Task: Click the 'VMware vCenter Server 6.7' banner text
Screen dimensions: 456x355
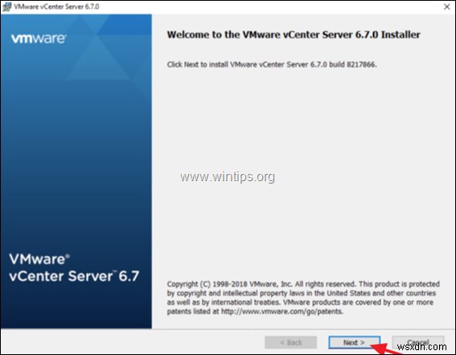Action: point(74,268)
